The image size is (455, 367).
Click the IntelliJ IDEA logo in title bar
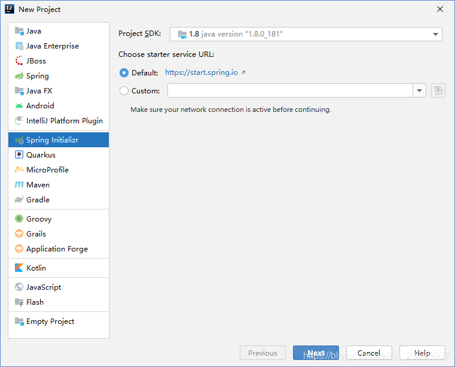(10, 9)
